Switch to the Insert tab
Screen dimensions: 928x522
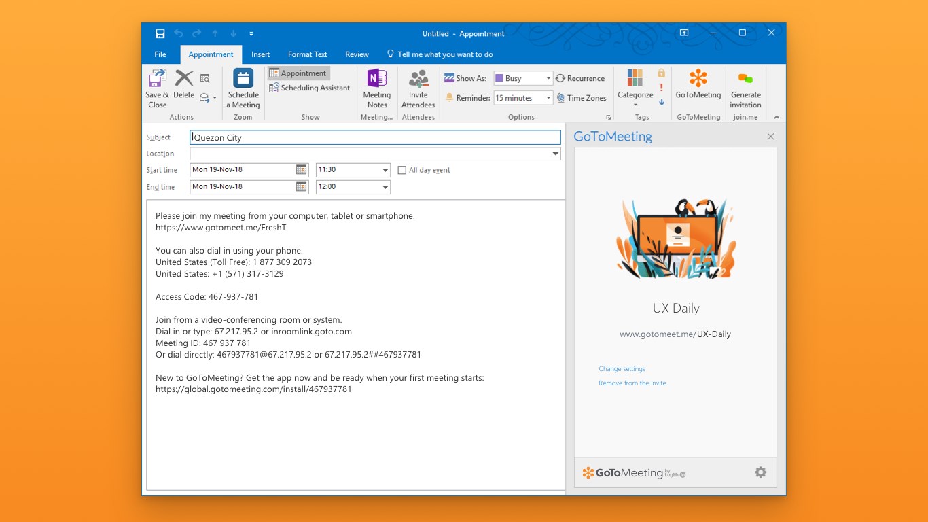pyautogui.click(x=261, y=54)
